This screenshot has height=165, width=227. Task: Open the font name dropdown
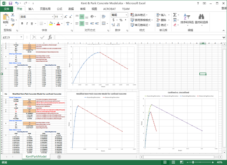click(53, 17)
